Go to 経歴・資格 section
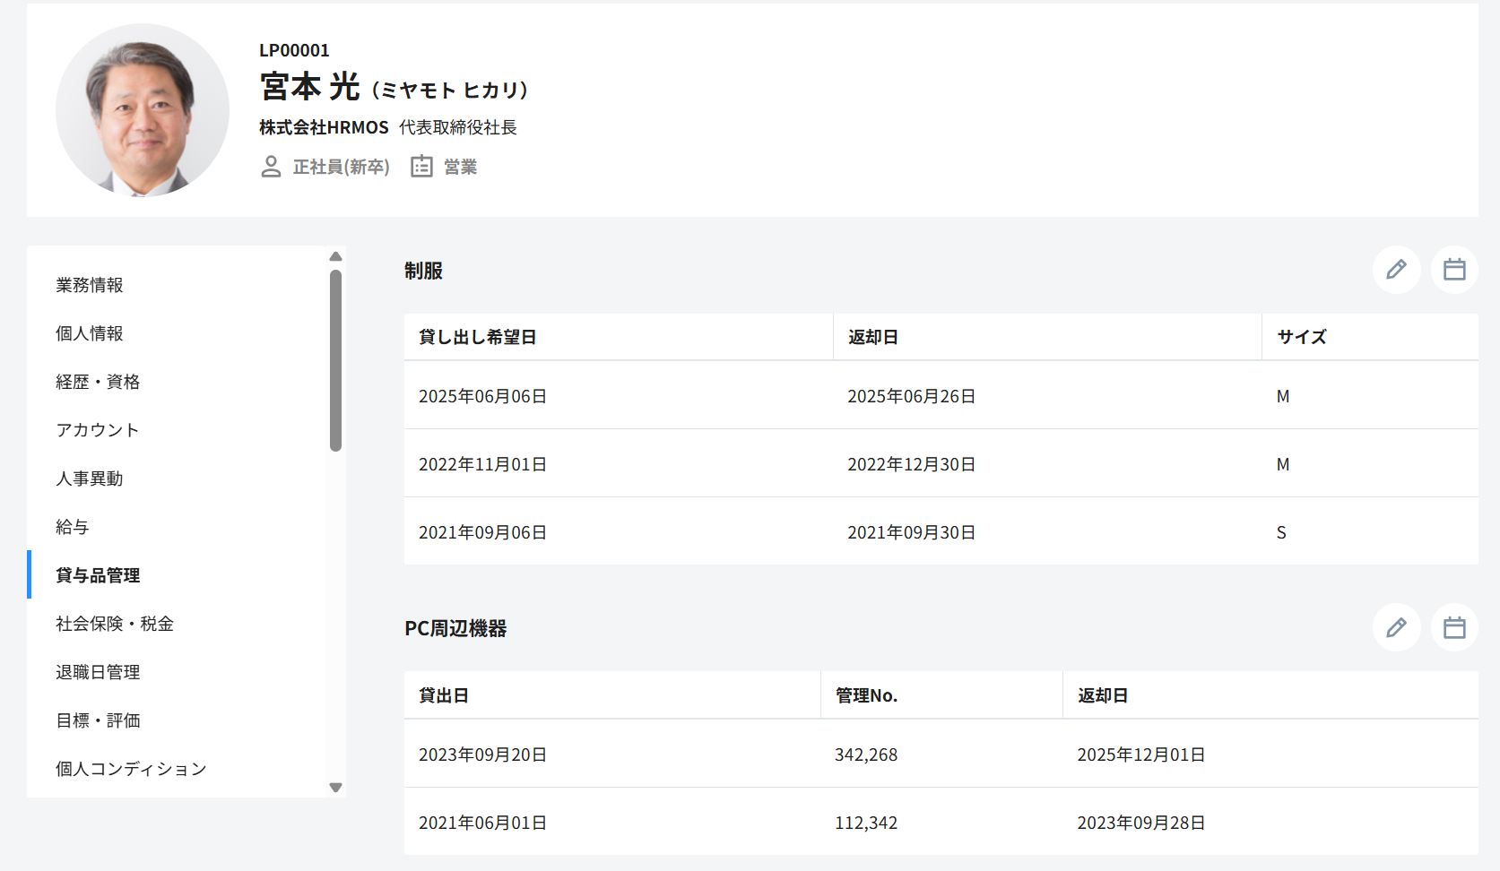 [x=98, y=382]
